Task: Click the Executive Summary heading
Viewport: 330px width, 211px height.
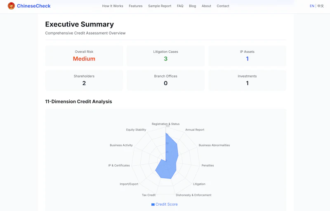Action: [80, 24]
